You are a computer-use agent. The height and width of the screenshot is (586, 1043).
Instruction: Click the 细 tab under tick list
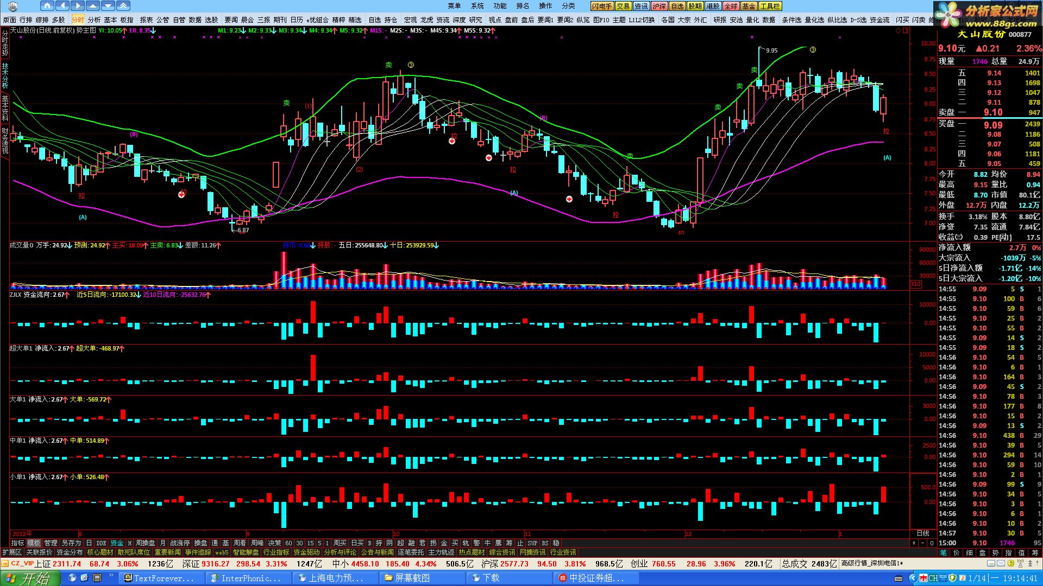[x=970, y=552]
